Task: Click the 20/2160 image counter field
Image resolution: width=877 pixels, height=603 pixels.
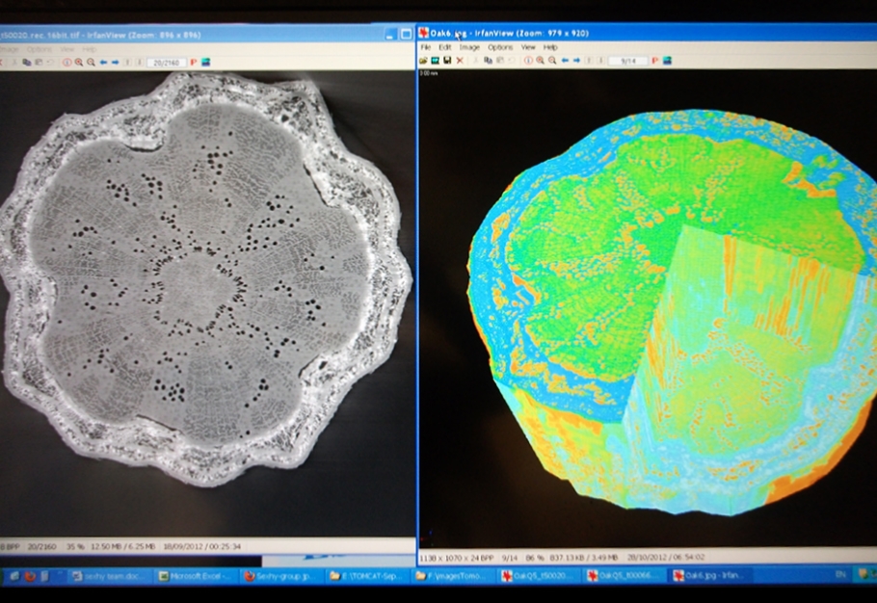Action: tap(167, 63)
